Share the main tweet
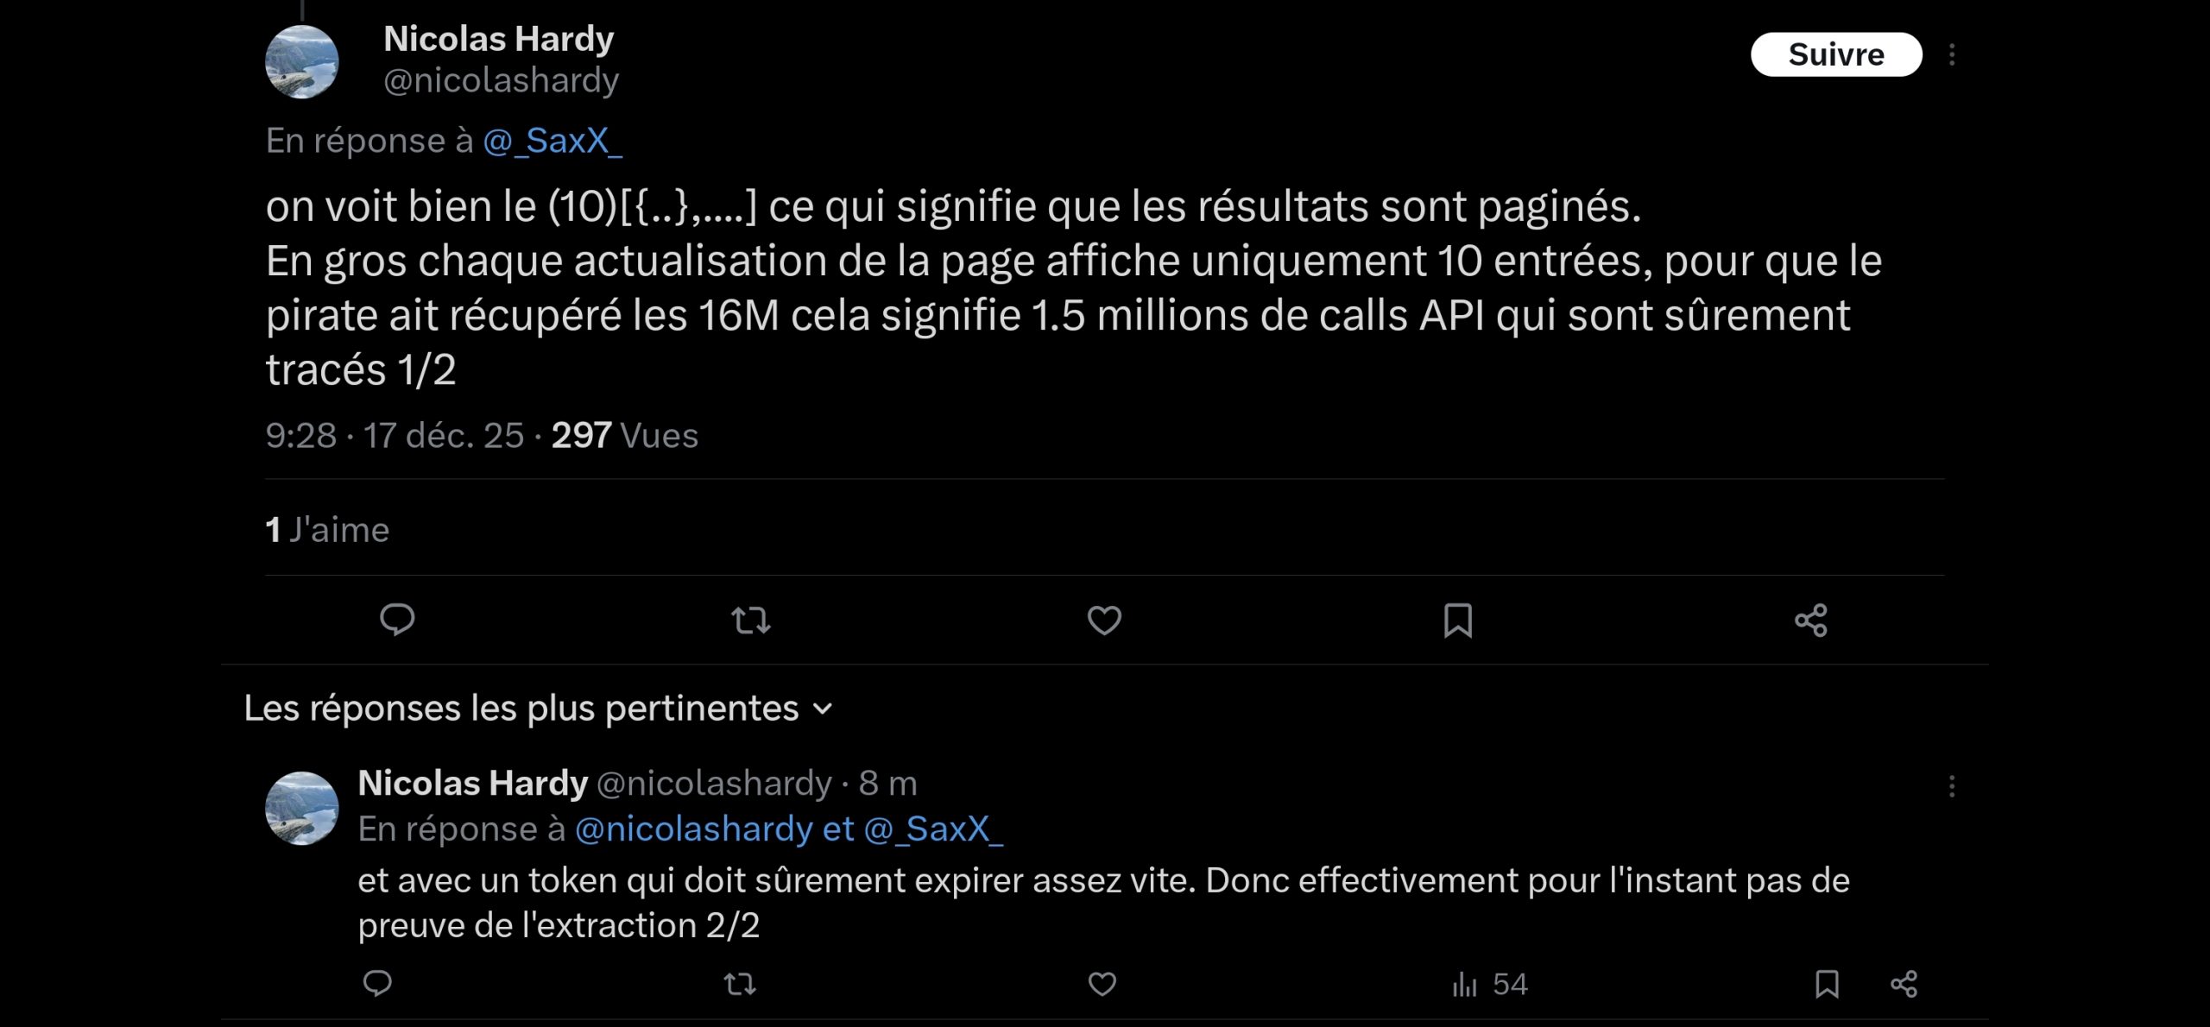This screenshot has height=1027, width=2210. [1811, 620]
